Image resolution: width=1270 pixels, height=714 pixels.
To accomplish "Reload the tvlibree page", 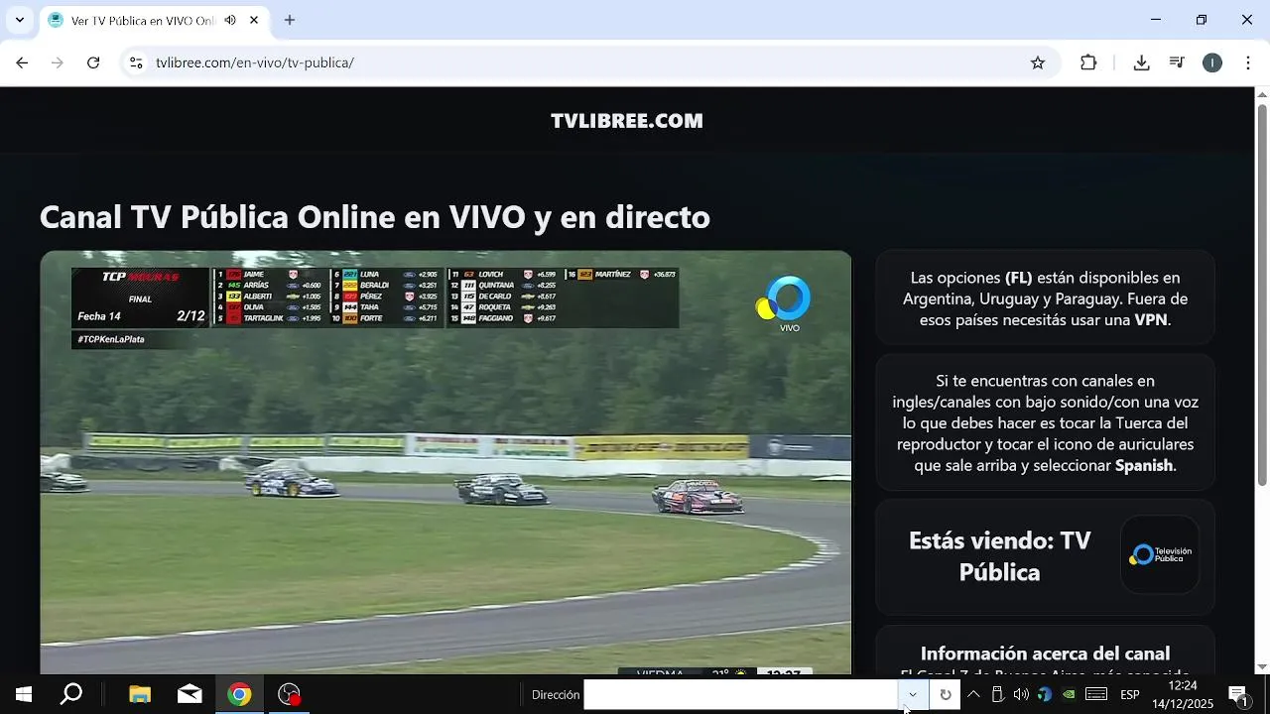I will (x=93, y=62).
